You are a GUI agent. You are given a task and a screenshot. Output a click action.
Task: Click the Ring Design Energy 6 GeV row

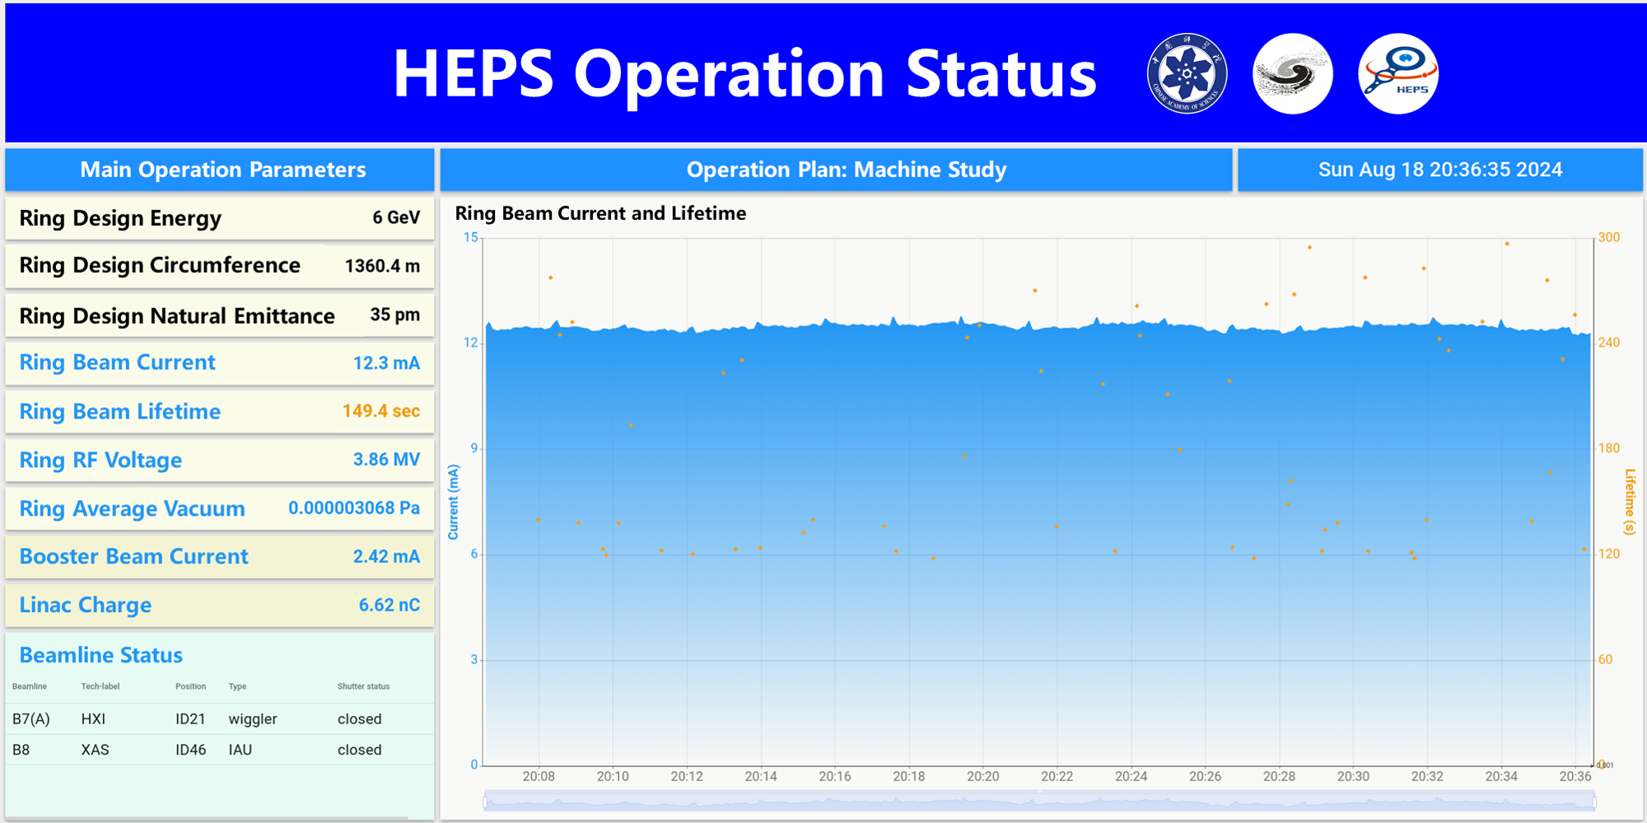pos(219,217)
